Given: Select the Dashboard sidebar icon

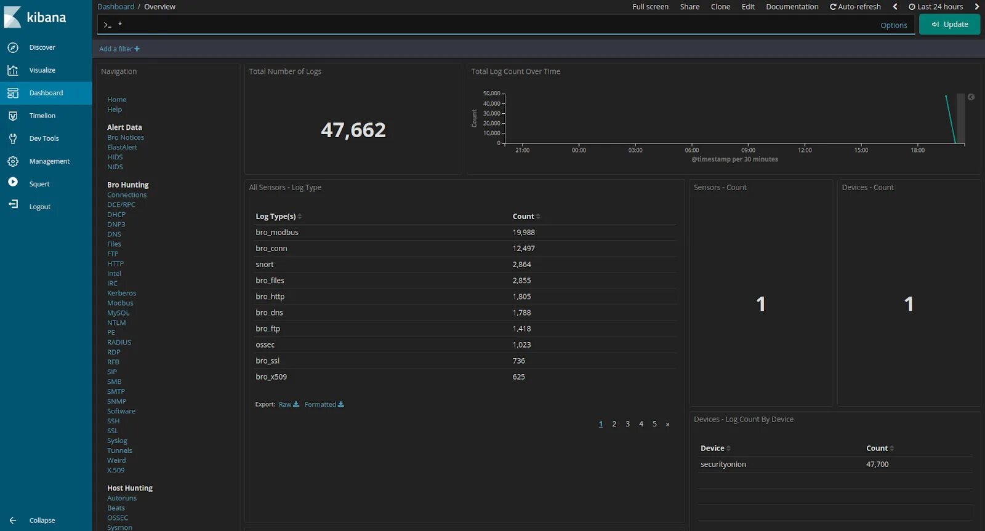Looking at the screenshot, I should point(13,93).
